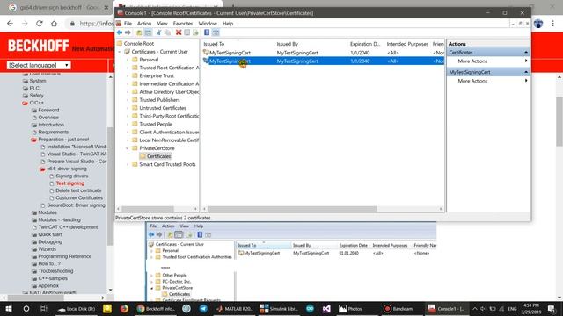Screen dimensions: 563x316
Task: Click Intended Purposes column header
Action: pyautogui.click(x=407, y=44)
